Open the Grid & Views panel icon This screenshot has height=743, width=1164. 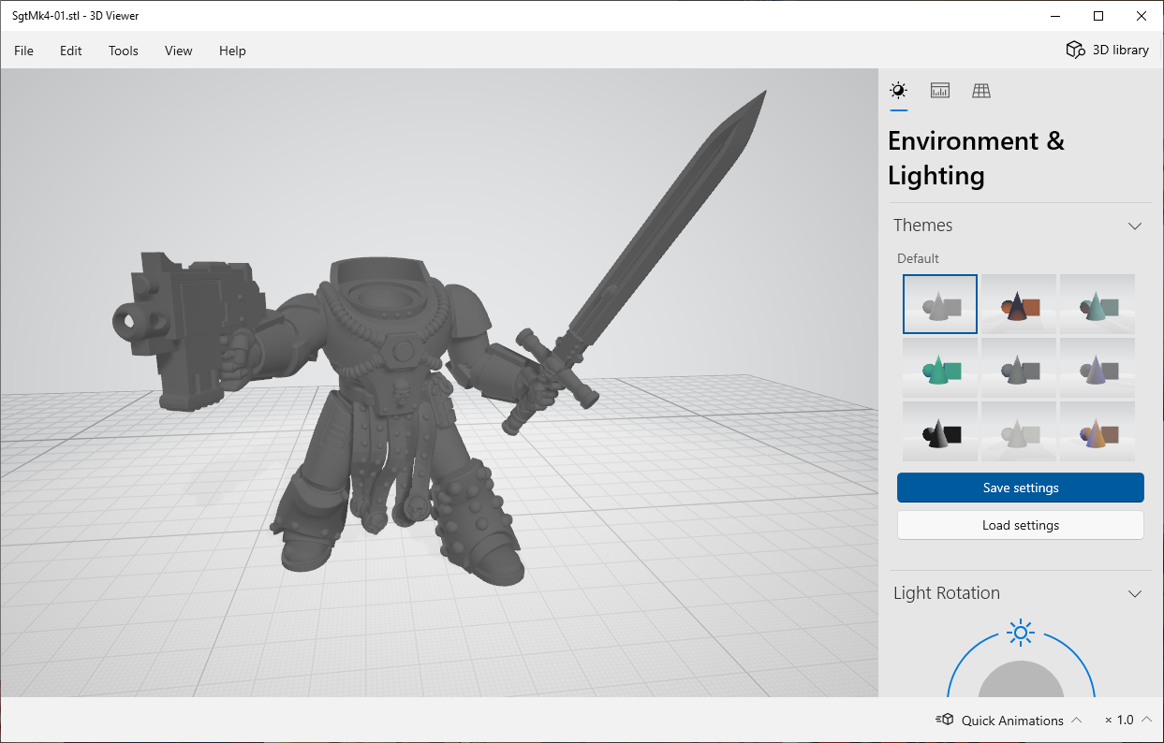pyautogui.click(x=980, y=91)
